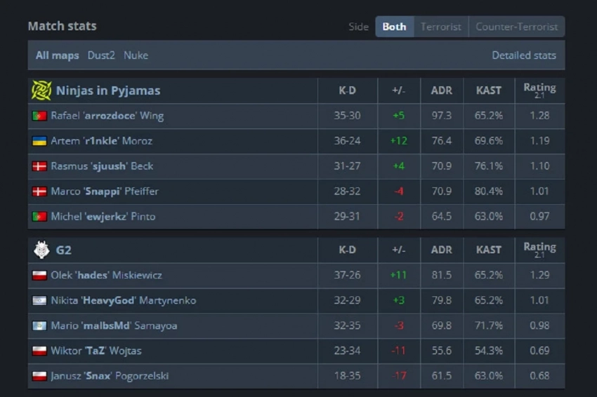Click the Israel flag beside HeavyGod
The height and width of the screenshot is (397, 597).
(39, 300)
